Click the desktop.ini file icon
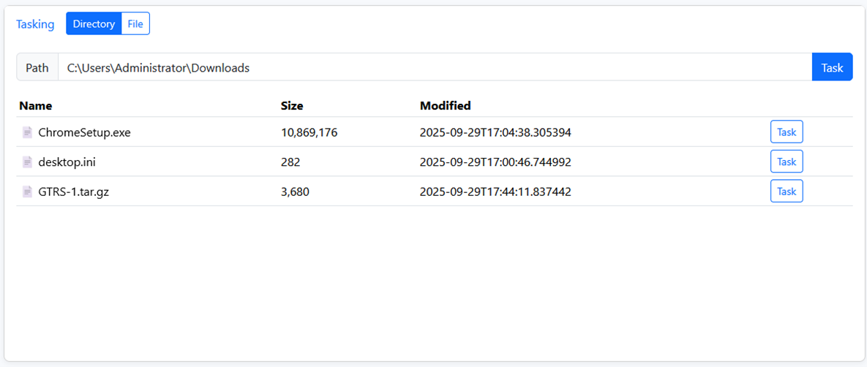The image size is (867, 367). (27, 162)
